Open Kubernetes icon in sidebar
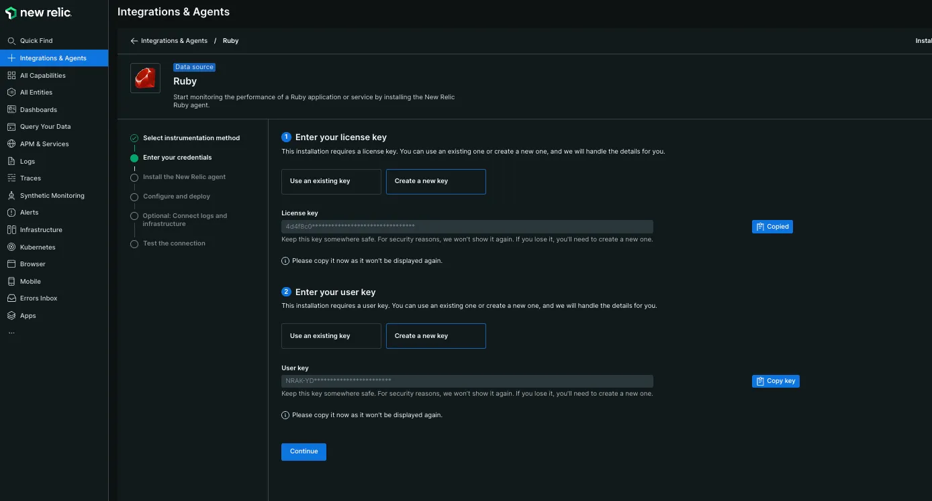The height and width of the screenshot is (501, 932). click(11, 247)
